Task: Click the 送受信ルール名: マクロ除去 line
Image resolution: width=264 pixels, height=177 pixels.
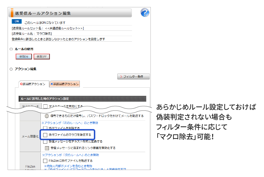Action: point(32,34)
